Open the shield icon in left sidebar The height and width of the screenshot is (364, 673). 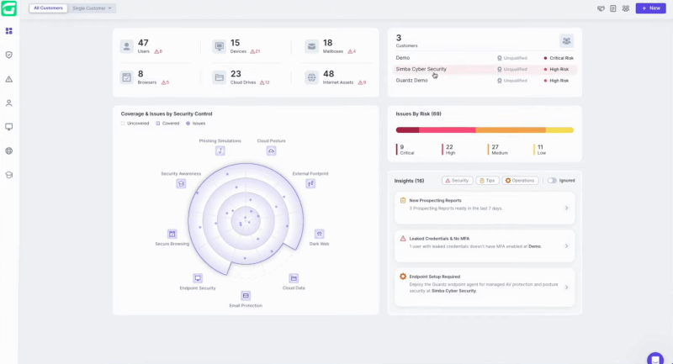[x=9, y=55]
